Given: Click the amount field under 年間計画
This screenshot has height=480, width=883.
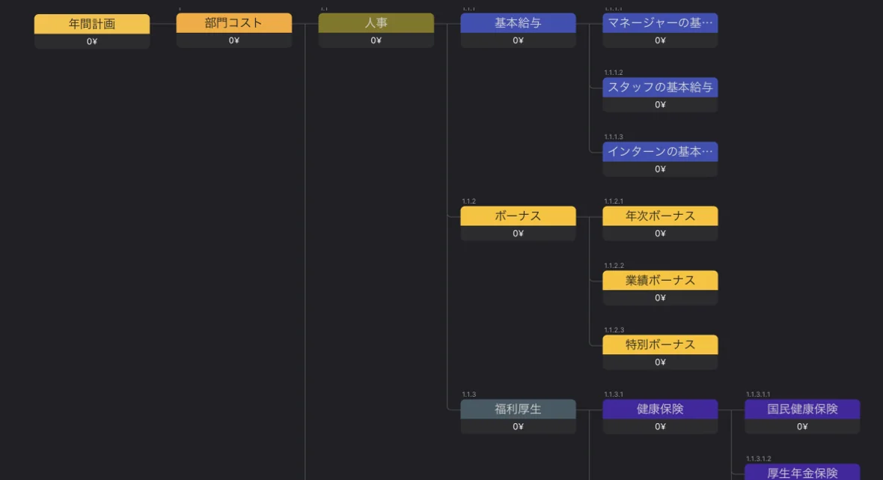Looking at the screenshot, I should (x=91, y=40).
